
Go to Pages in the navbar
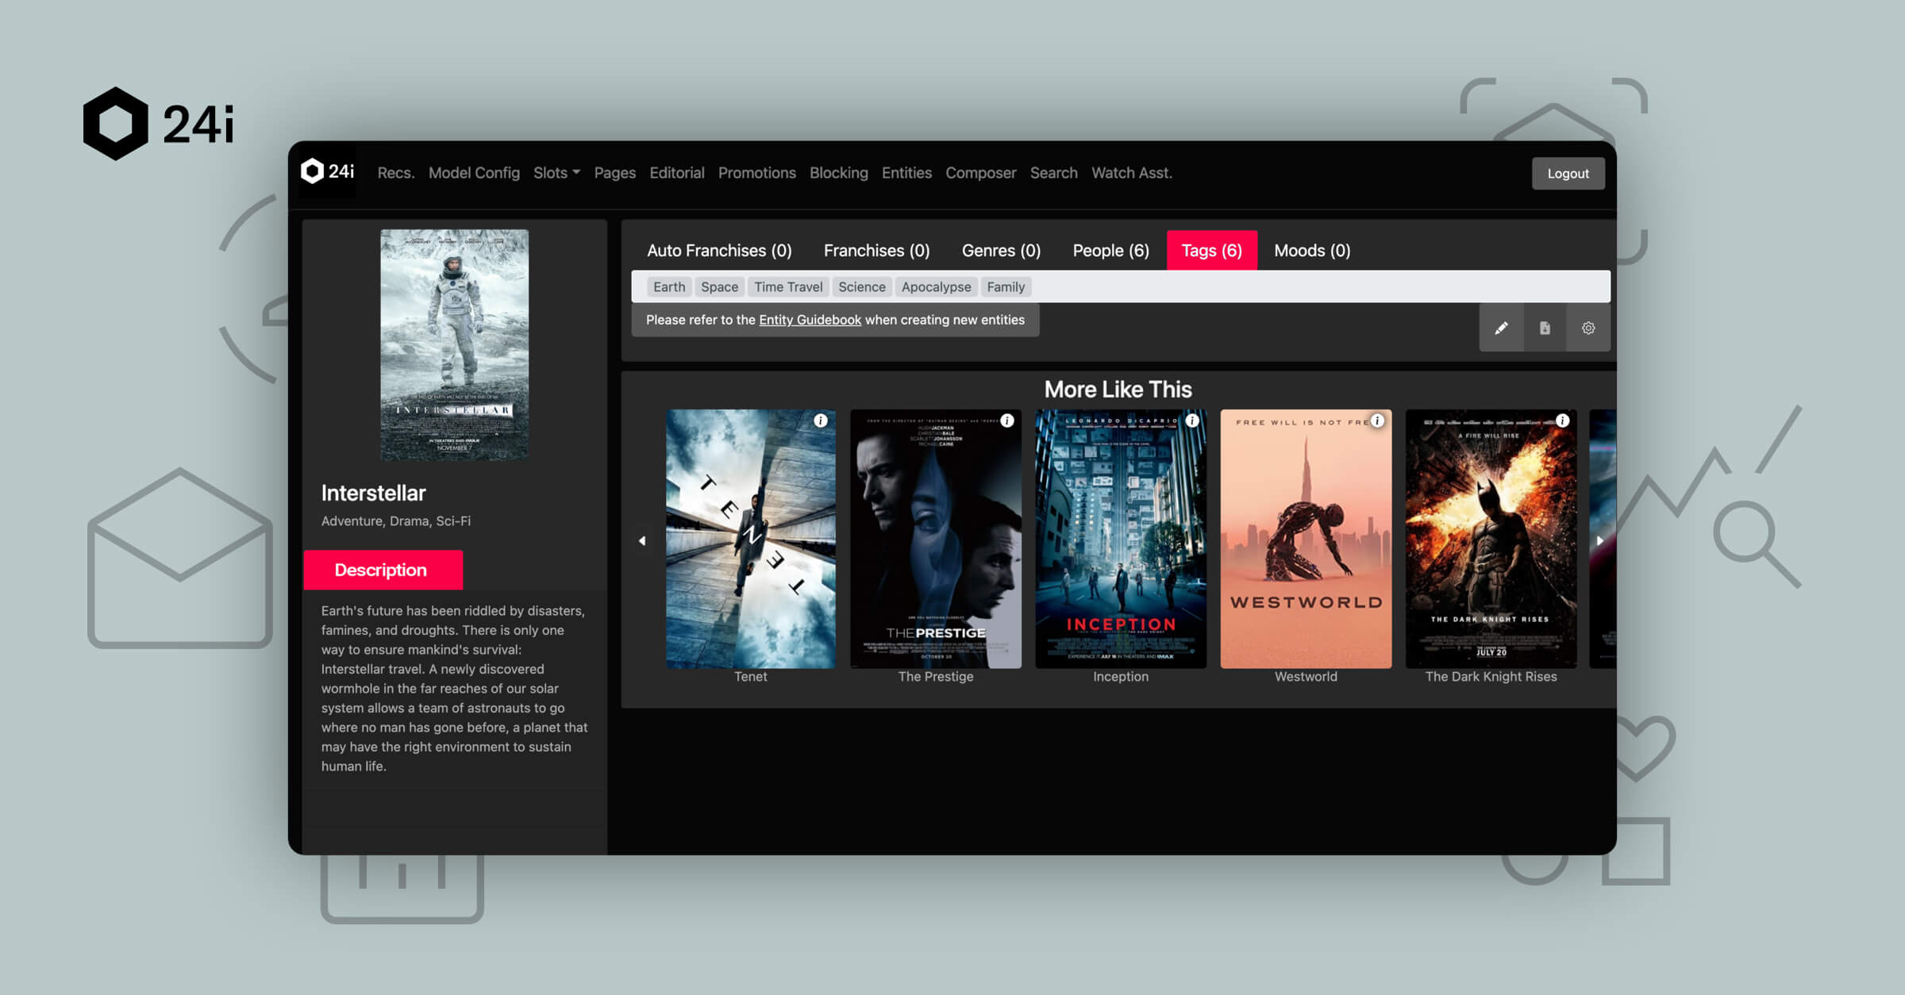[614, 173]
